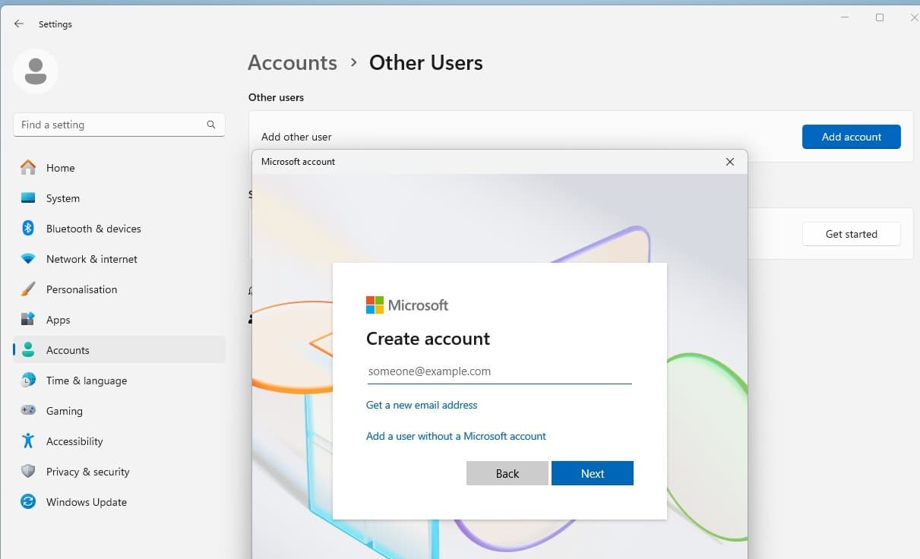Click the Back button in dialog
This screenshot has height=559, width=920.
507,473
